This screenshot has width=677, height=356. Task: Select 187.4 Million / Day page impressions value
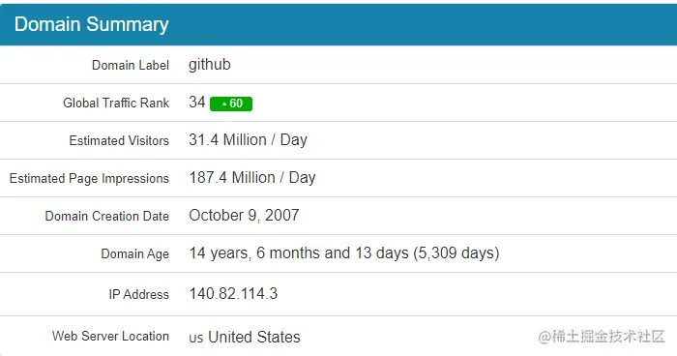coord(252,178)
